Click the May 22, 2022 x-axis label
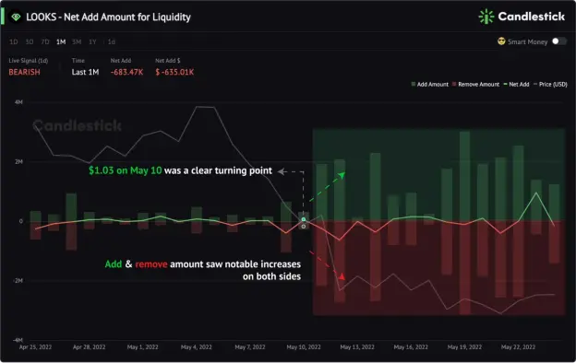The width and height of the screenshot is (576, 363). point(518,346)
